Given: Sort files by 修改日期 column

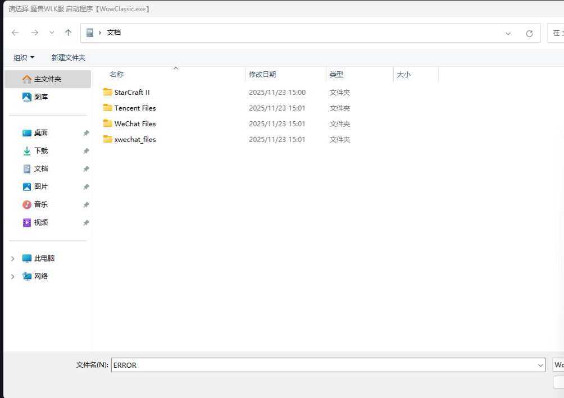Looking at the screenshot, I should coord(262,74).
